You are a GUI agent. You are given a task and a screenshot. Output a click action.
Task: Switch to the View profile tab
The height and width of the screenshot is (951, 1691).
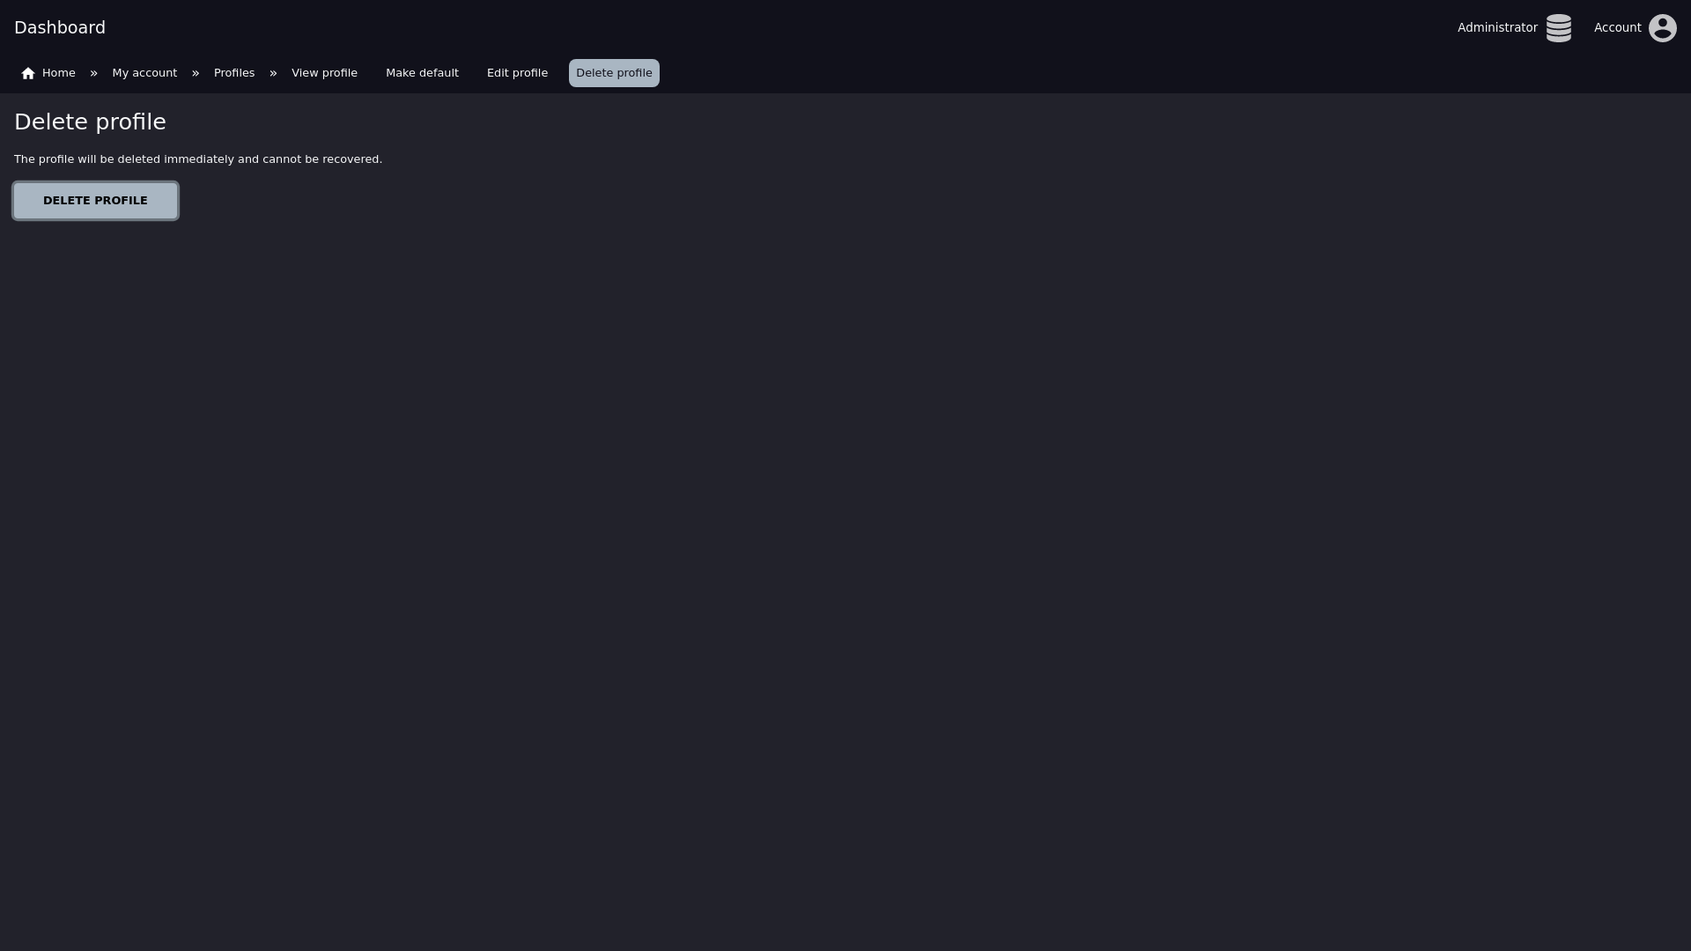(324, 73)
